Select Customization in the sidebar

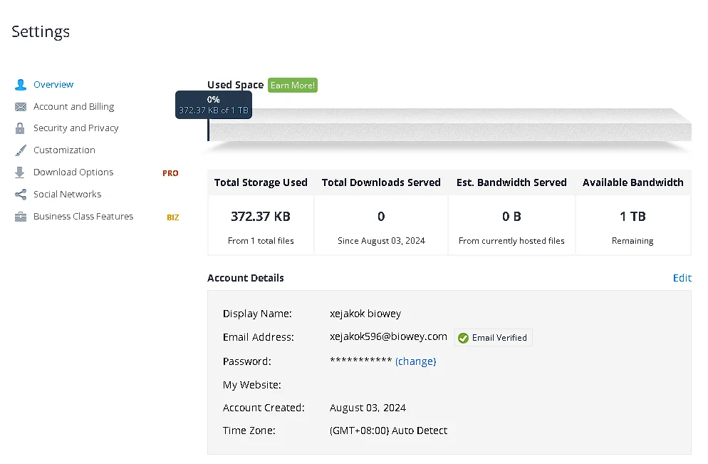click(64, 150)
